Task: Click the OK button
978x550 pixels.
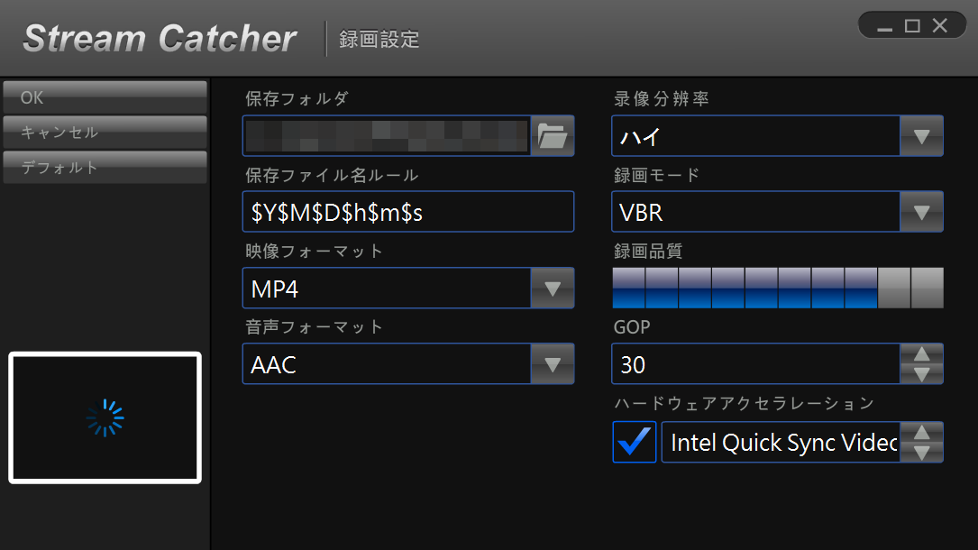Action: [105, 97]
